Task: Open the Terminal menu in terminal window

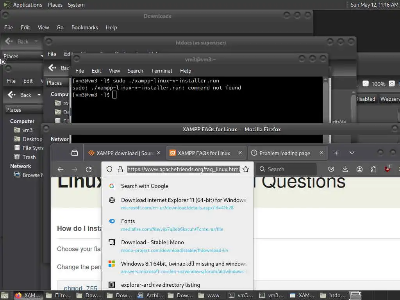Action: coord(161,71)
